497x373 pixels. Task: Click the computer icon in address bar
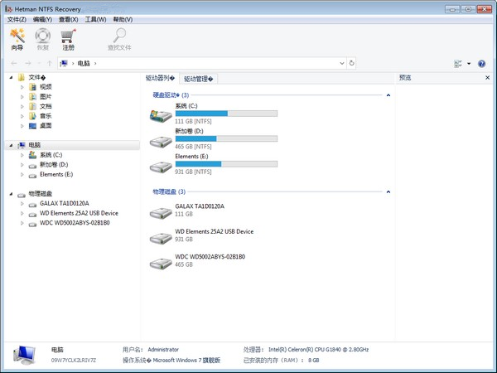coord(64,64)
